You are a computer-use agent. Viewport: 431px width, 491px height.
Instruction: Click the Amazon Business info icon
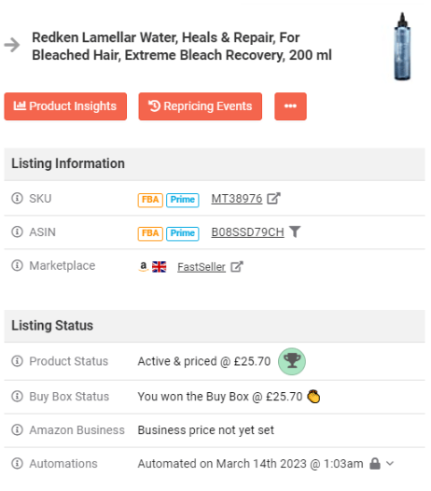click(x=17, y=430)
